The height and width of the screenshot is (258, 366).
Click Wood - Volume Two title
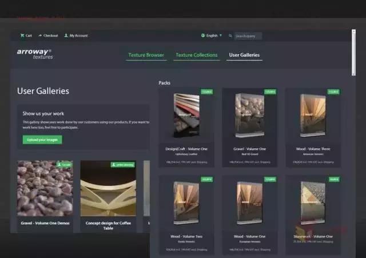tap(186, 236)
